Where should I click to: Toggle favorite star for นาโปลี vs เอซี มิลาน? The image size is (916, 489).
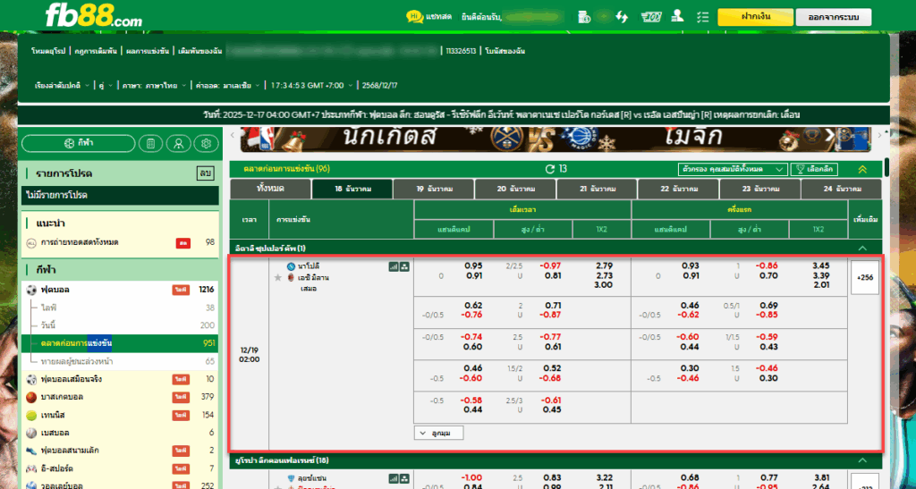click(x=278, y=278)
